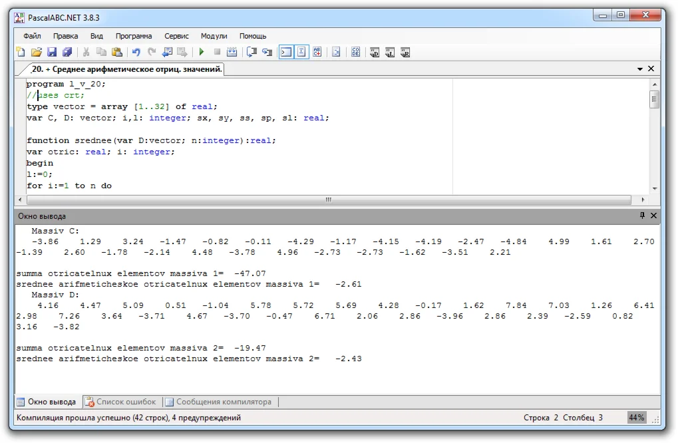Toggle the input panel toolbar button

[x=301, y=52]
